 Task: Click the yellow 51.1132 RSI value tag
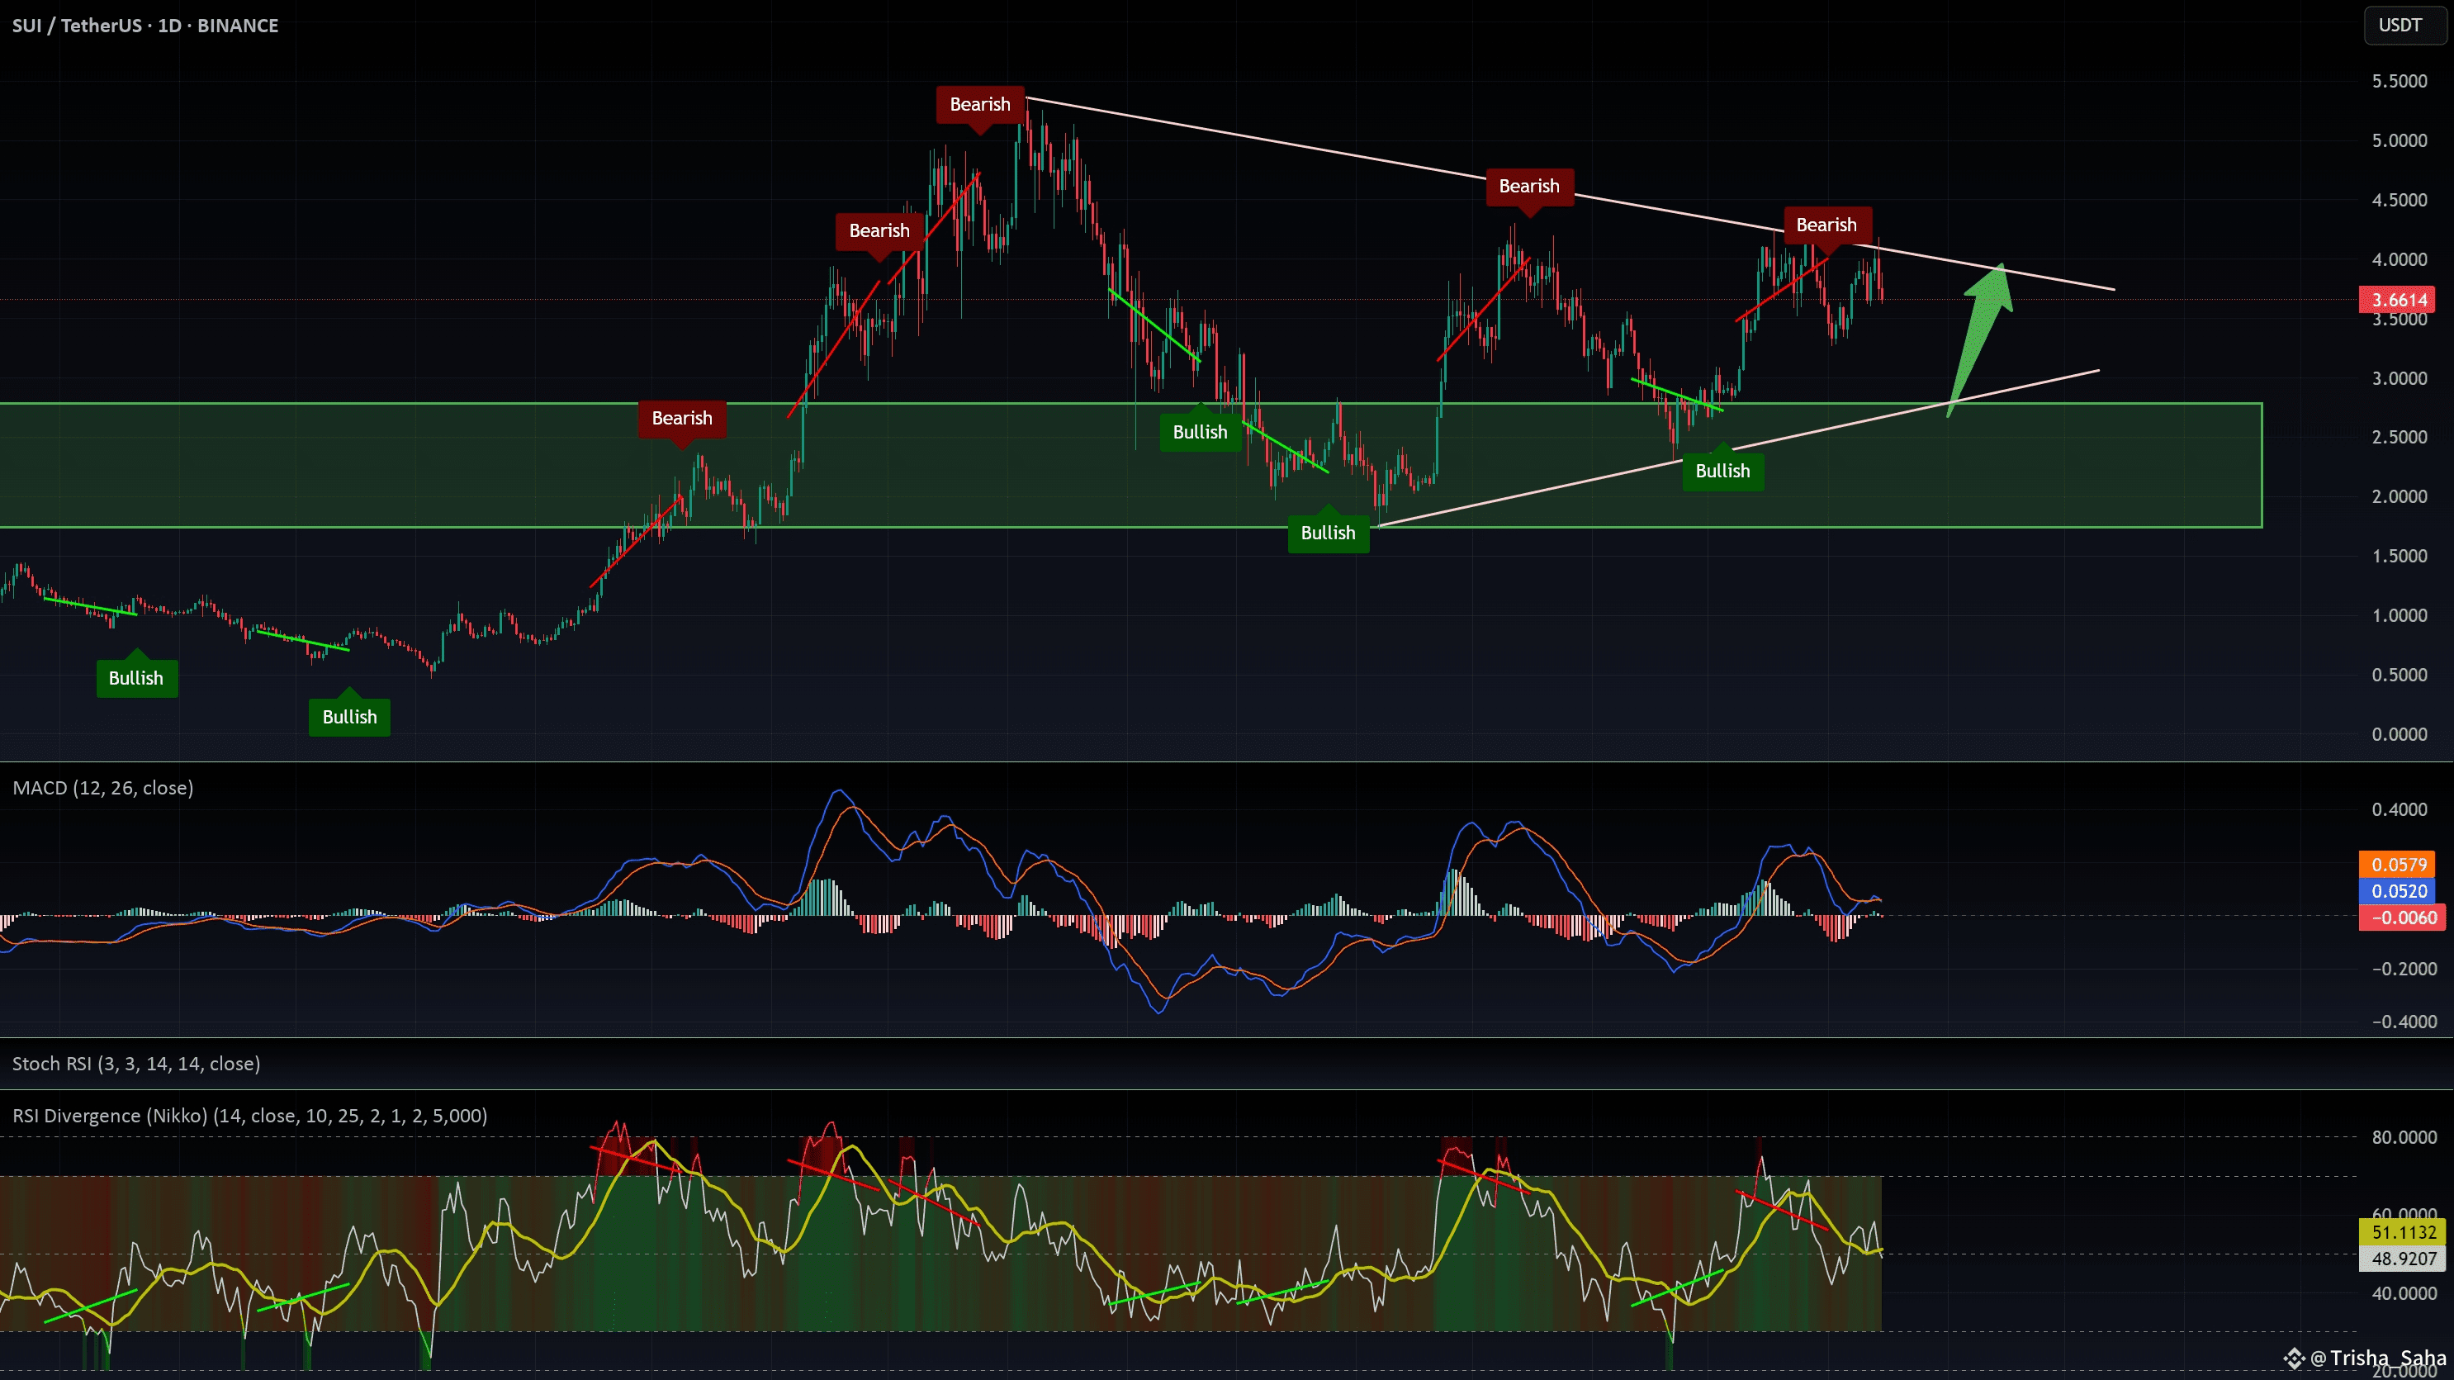pos(2404,1232)
